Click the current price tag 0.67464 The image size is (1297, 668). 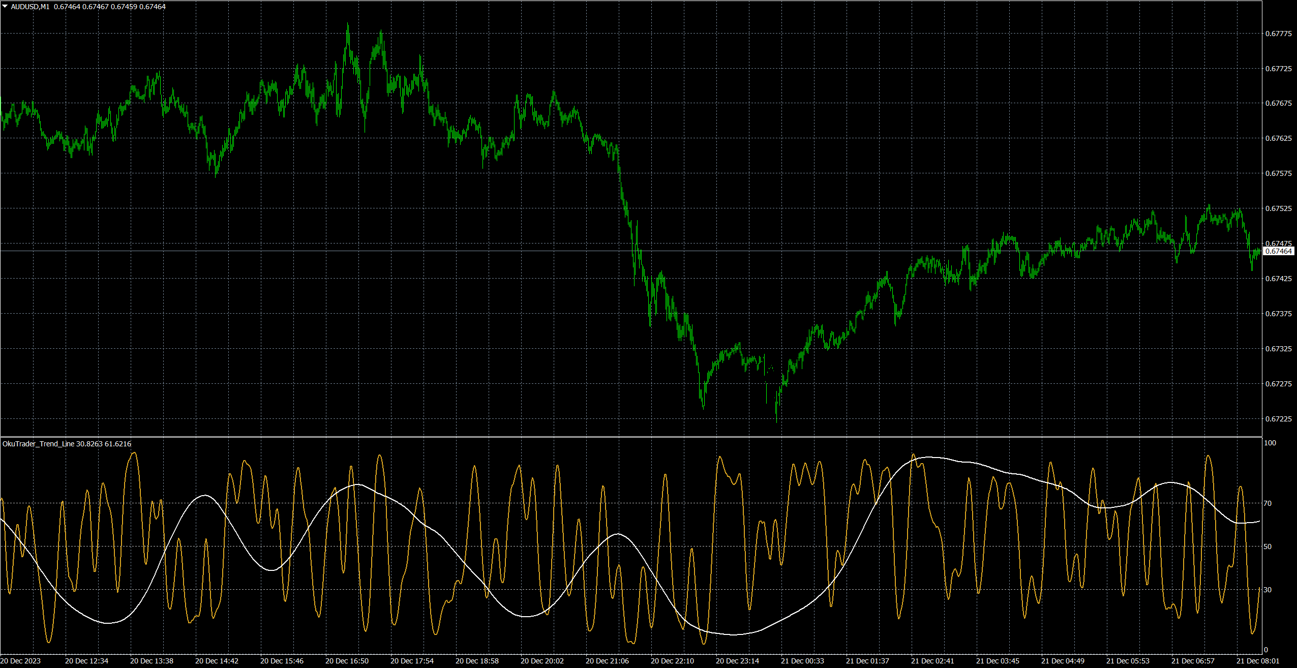(1278, 251)
